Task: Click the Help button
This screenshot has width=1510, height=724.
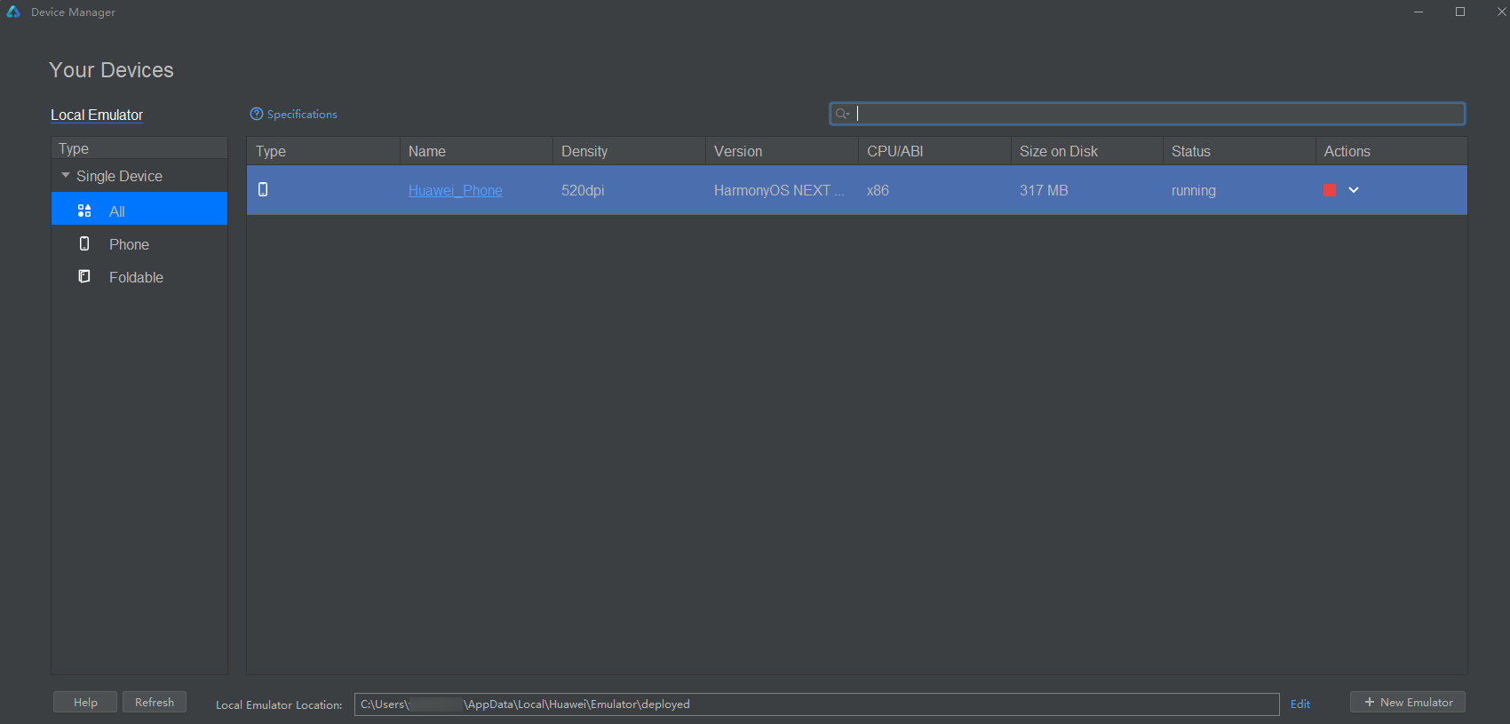Action: click(x=85, y=702)
